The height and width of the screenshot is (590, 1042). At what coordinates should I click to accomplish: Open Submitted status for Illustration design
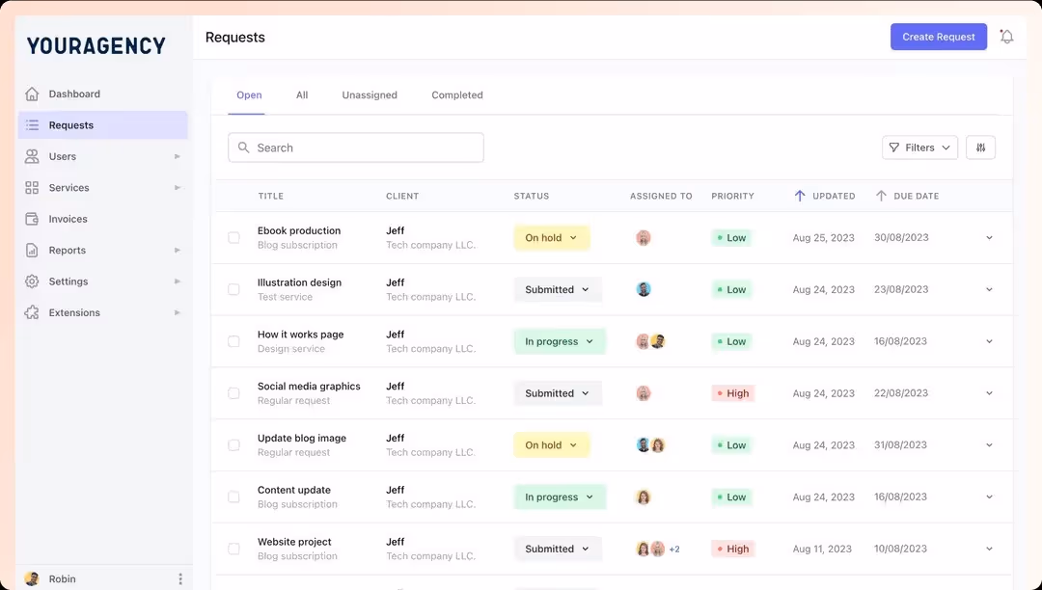[x=558, y=289]
